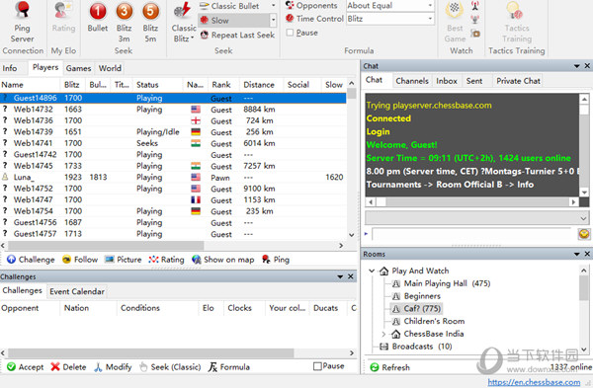This screenshot has width=593, height=388.
Task: Click the chat horizontal scrollbar
Action: (x=472, y=202)
